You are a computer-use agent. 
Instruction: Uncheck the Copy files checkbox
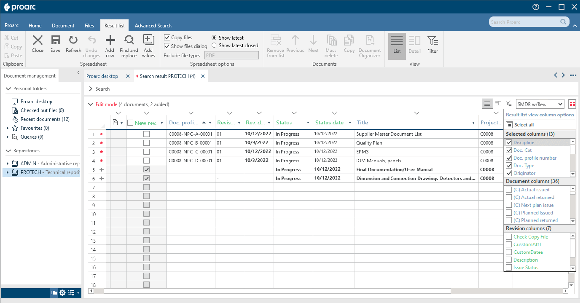coord(167,37)
